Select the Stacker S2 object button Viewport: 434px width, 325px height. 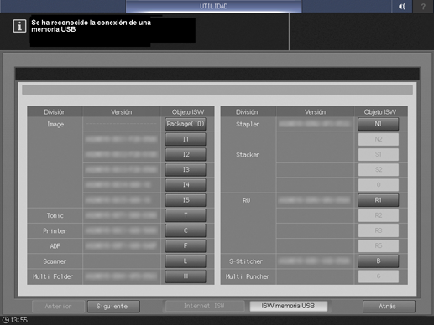(379, 169)
